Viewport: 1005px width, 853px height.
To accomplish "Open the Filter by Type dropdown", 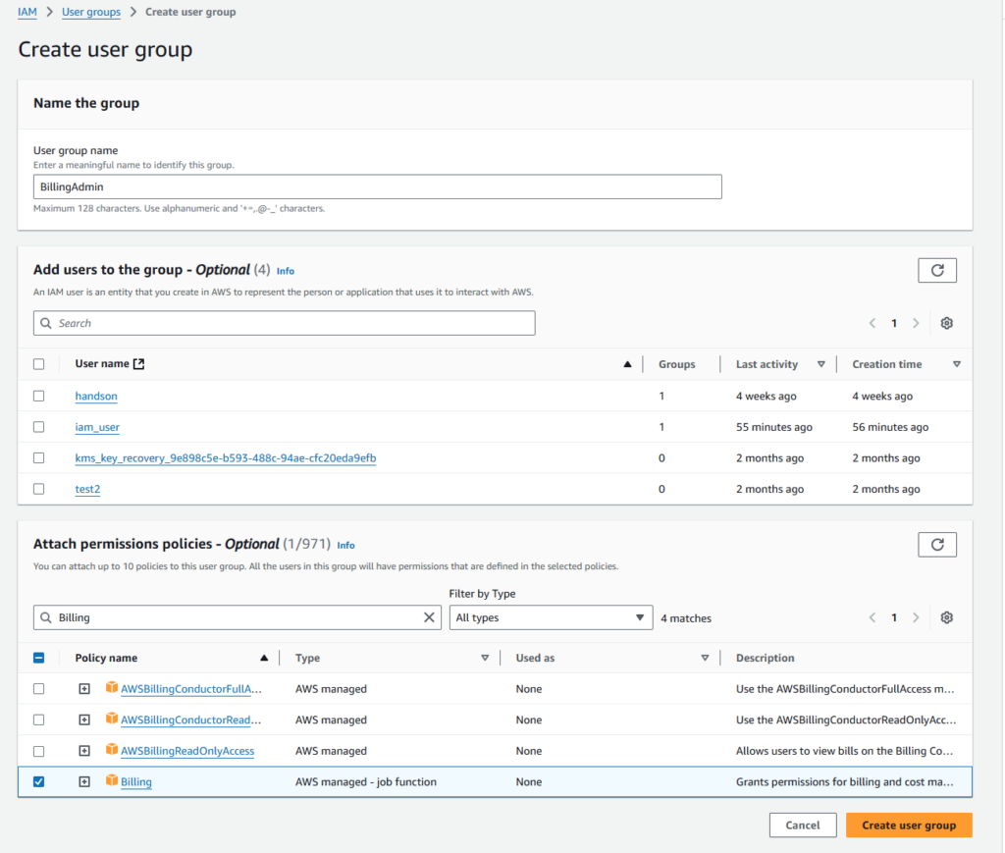I will [x=550, y=617].
